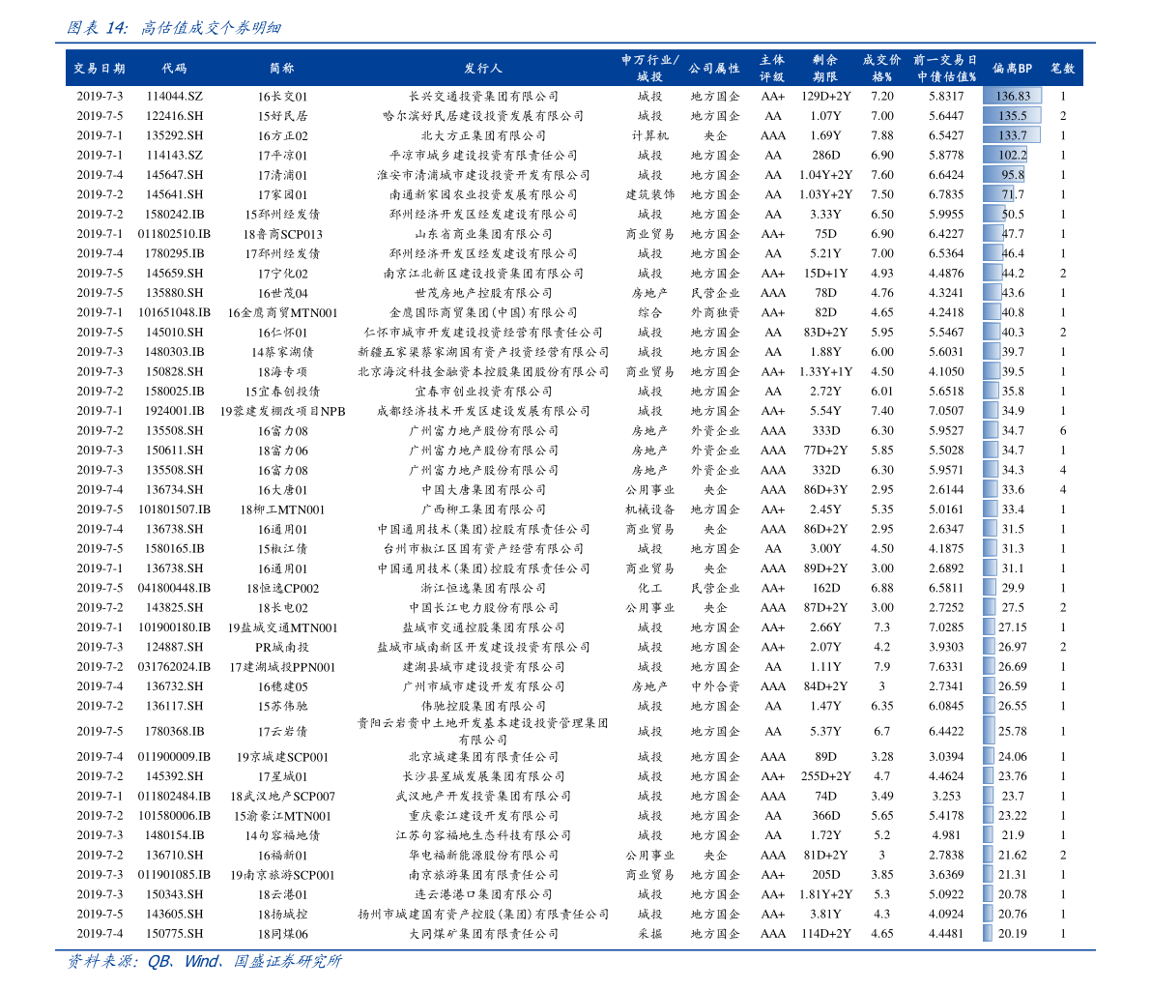Viewport: 1151px width, 990px height.
Task: Click bond name '18同煤06'
Action: tap(282, 934)
